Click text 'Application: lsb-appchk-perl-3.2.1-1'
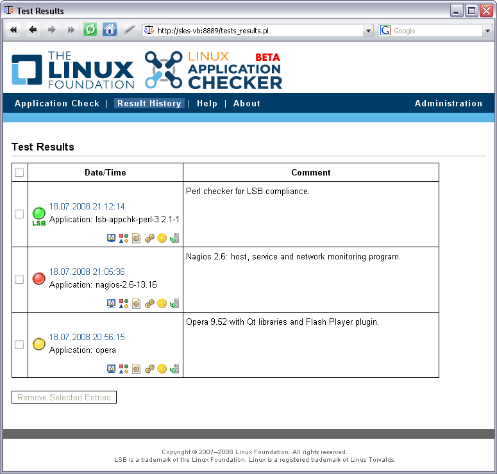Image resolution: width=497 pixels, height=474 pixels. pyautogui.click(x=114, y=220)
